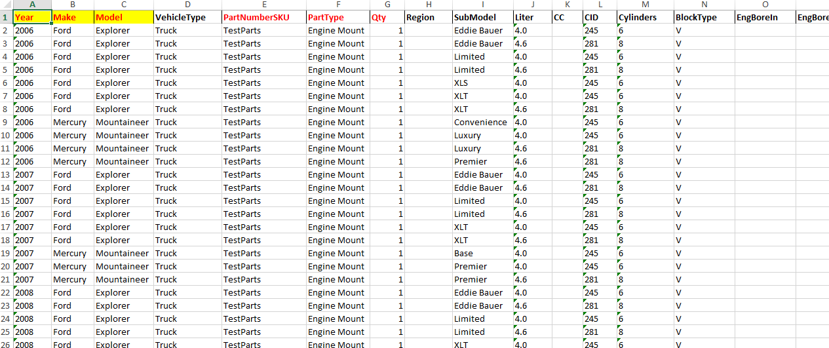Select Eddie Bauer cell in row 13
The image size is (829, 348).
(483, 174)
